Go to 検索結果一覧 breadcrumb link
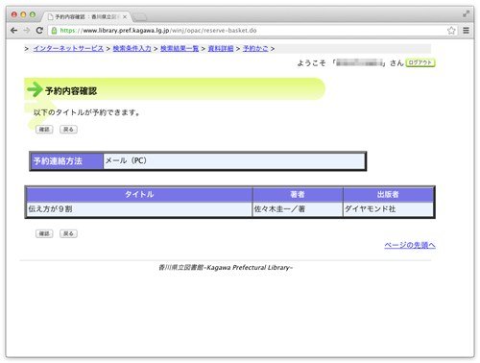Image resolution: width=480 pixels, height=363 pixels. (x=180, y=48)
